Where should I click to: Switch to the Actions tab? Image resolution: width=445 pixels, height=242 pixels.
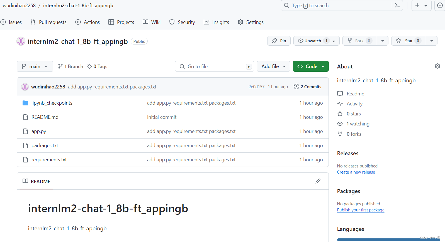(x=87, y=22)
